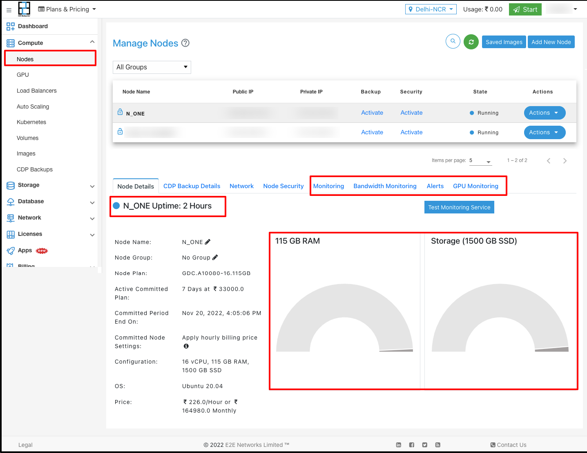Click Saved Images button
This screenshot has width=587, height=453.
coord(504,42)
